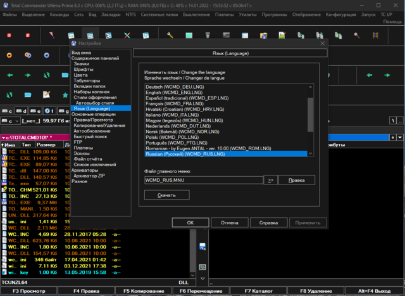Viewport: 405px width, 296px height.
Task: Click the notepad with pencil toolbar icon
Action: click(46, 94)
